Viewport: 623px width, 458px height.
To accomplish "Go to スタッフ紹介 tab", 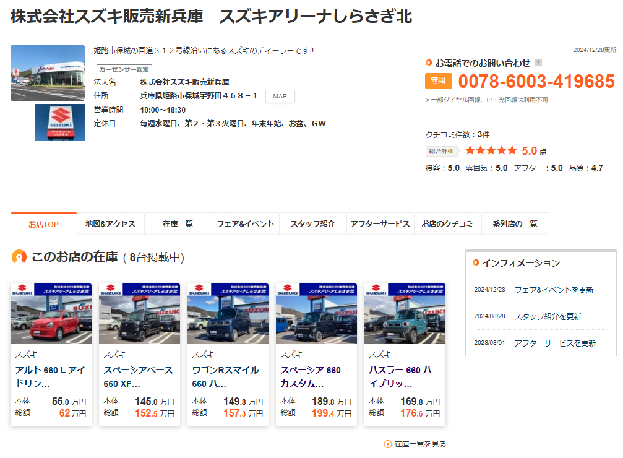I will point(312,224).
